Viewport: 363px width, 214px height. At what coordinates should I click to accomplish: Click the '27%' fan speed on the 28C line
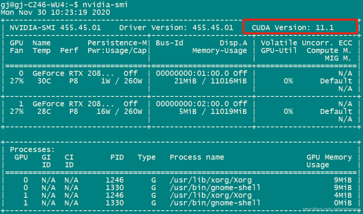point(16,111)
